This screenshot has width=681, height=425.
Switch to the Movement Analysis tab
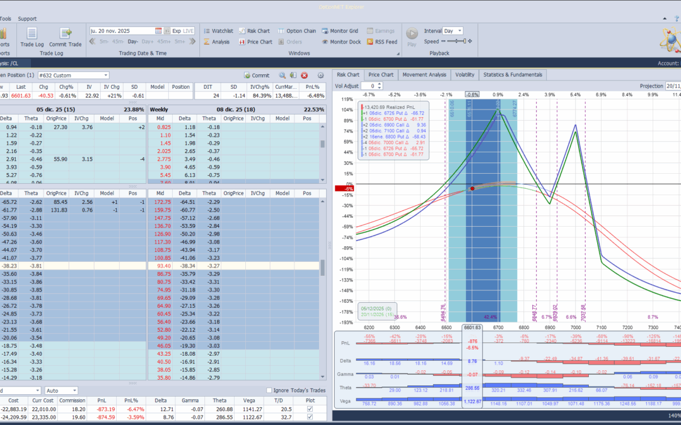click(424, 75)
